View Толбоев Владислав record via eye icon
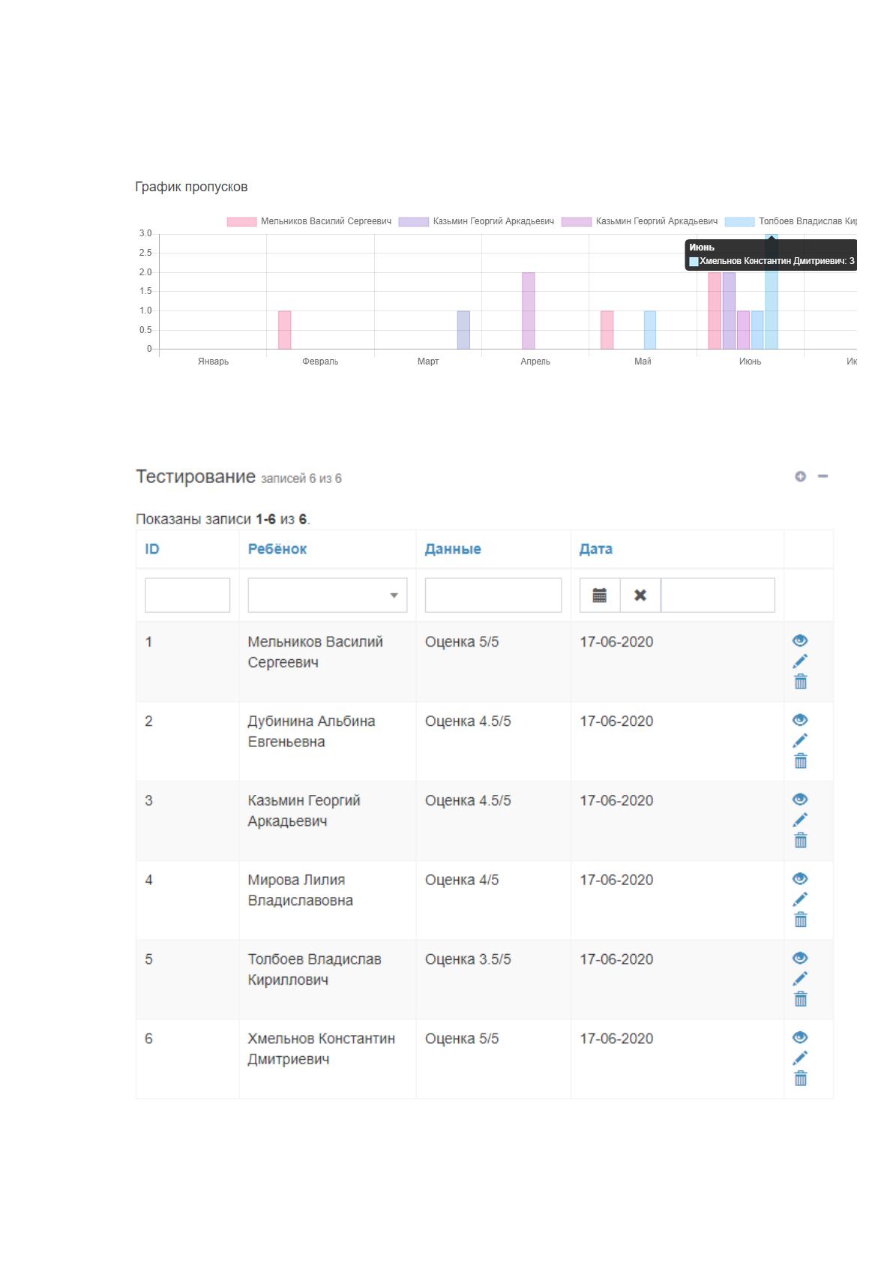This screenshot has width=893, height=1263. (800, 958)
